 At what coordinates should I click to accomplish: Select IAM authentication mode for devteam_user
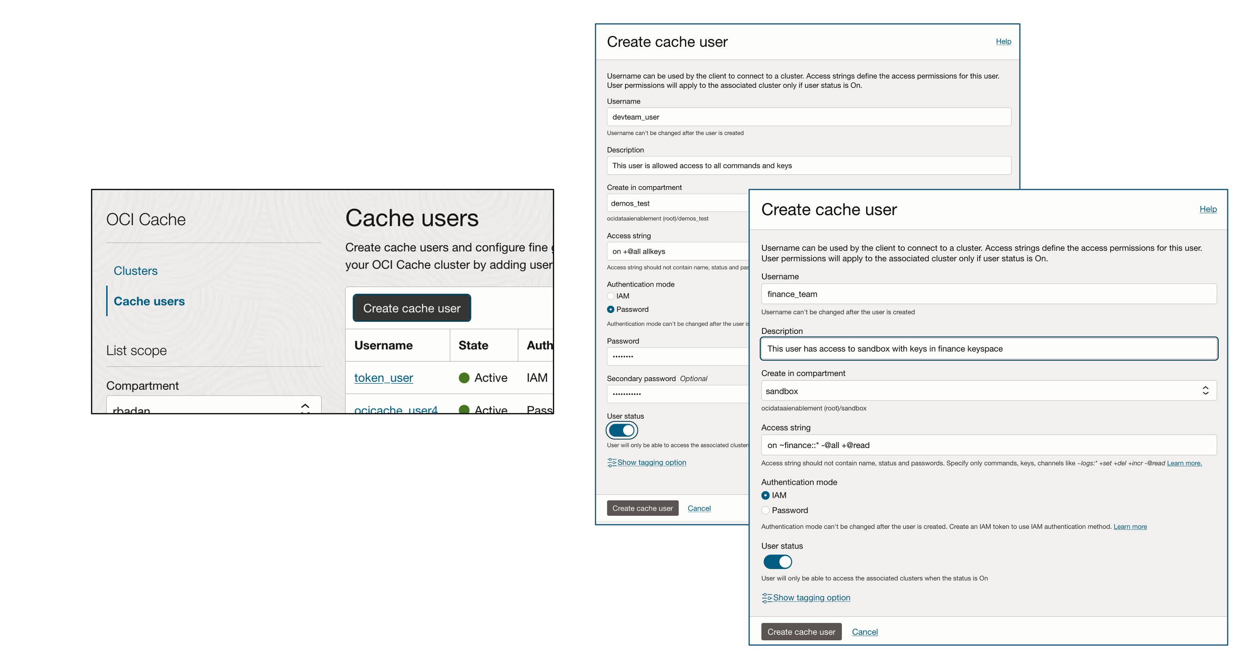pyautogui.click(x=610, y=296)
